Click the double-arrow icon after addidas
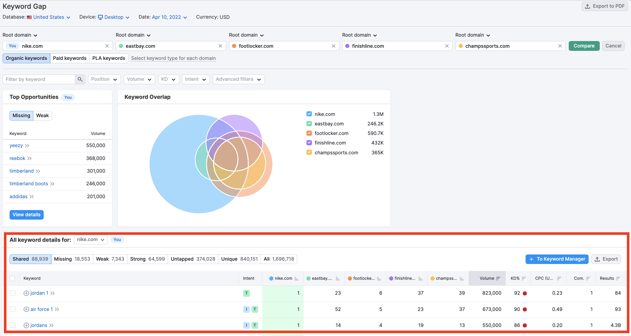 (32, 197)
